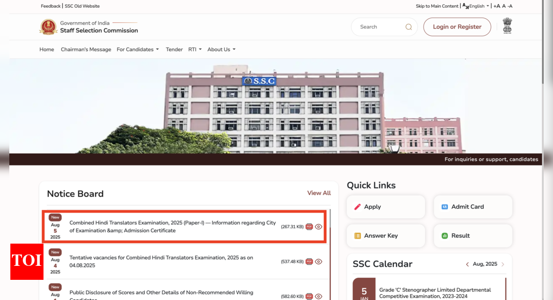Increase font size with +A

click(x=497, y=6)
